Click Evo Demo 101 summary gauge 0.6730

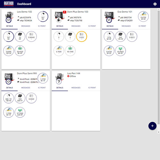pos(143,17)
